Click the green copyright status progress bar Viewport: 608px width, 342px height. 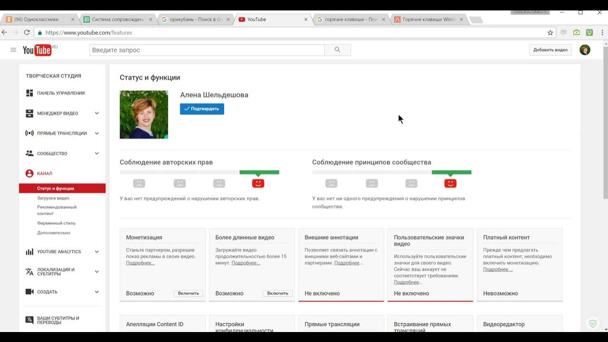coord(259,172)
